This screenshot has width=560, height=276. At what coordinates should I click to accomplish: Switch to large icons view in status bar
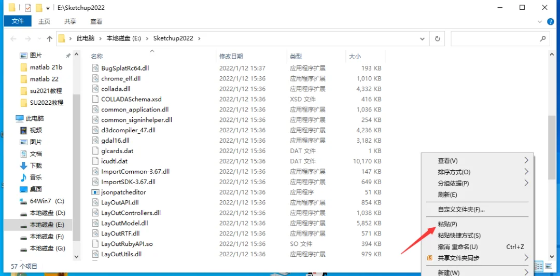pos(548,266)
